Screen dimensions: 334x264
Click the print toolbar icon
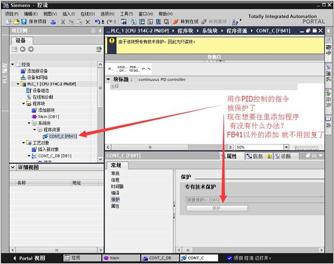pyautogui.click(x=53, y=22)
